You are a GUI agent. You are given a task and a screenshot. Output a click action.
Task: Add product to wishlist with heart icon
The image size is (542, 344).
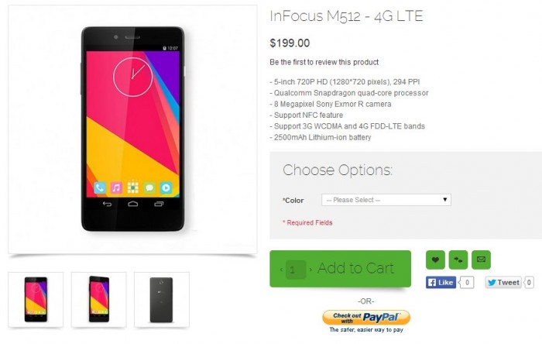[435, 260]
